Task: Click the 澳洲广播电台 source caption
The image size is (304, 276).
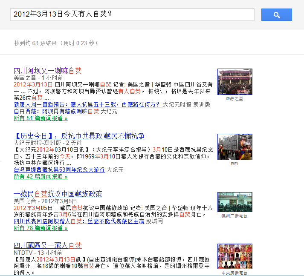Action: [x=235, y=216]
